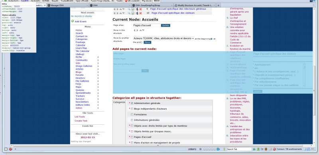
Task: Click red error icon in status bar
Action: (274, 149)
